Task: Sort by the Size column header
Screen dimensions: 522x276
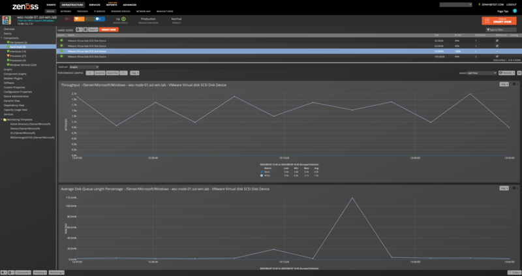Action: point(437,35)
